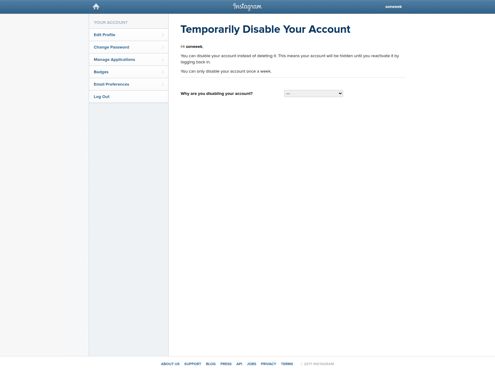Click the 'Why are you disabling your account?' label
This screenshot has width=495, height=371.
[x=217, y=94]
